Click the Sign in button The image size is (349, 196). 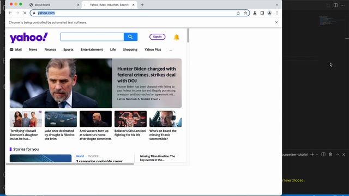(x=158, y=36)
